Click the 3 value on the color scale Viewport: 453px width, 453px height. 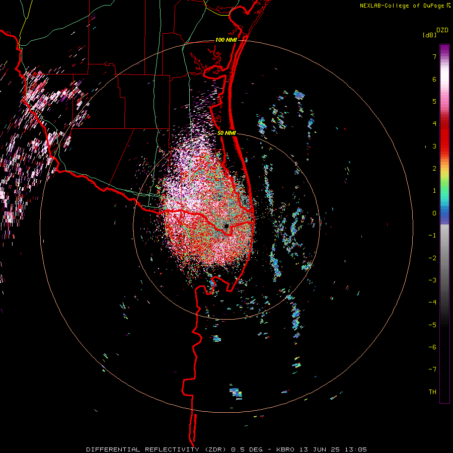click(x=434, y=146)
